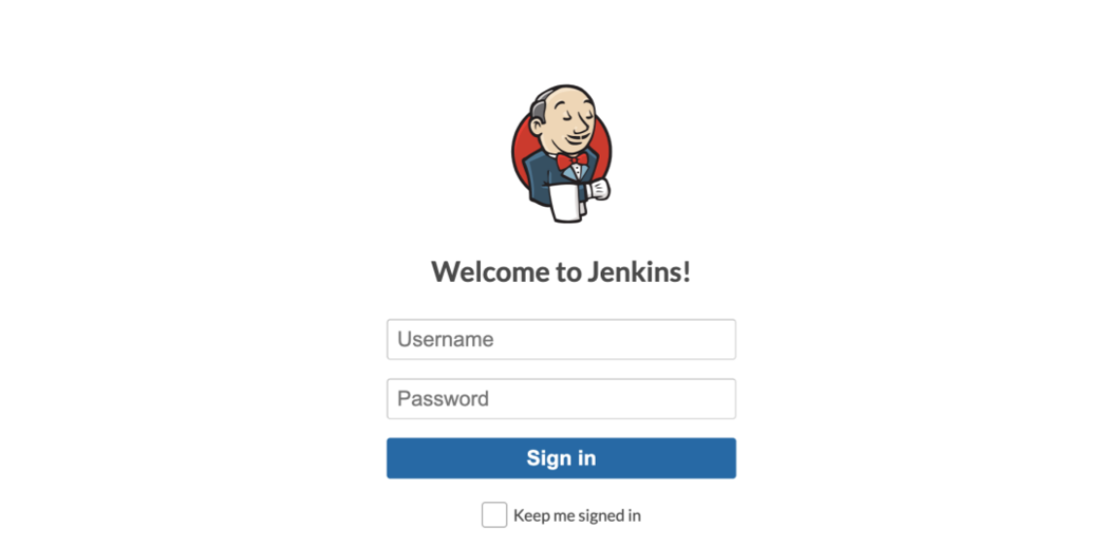Click the blue Sign in button
The height and width of the screenshot is (548, 1107).
(x=561, y=459)
